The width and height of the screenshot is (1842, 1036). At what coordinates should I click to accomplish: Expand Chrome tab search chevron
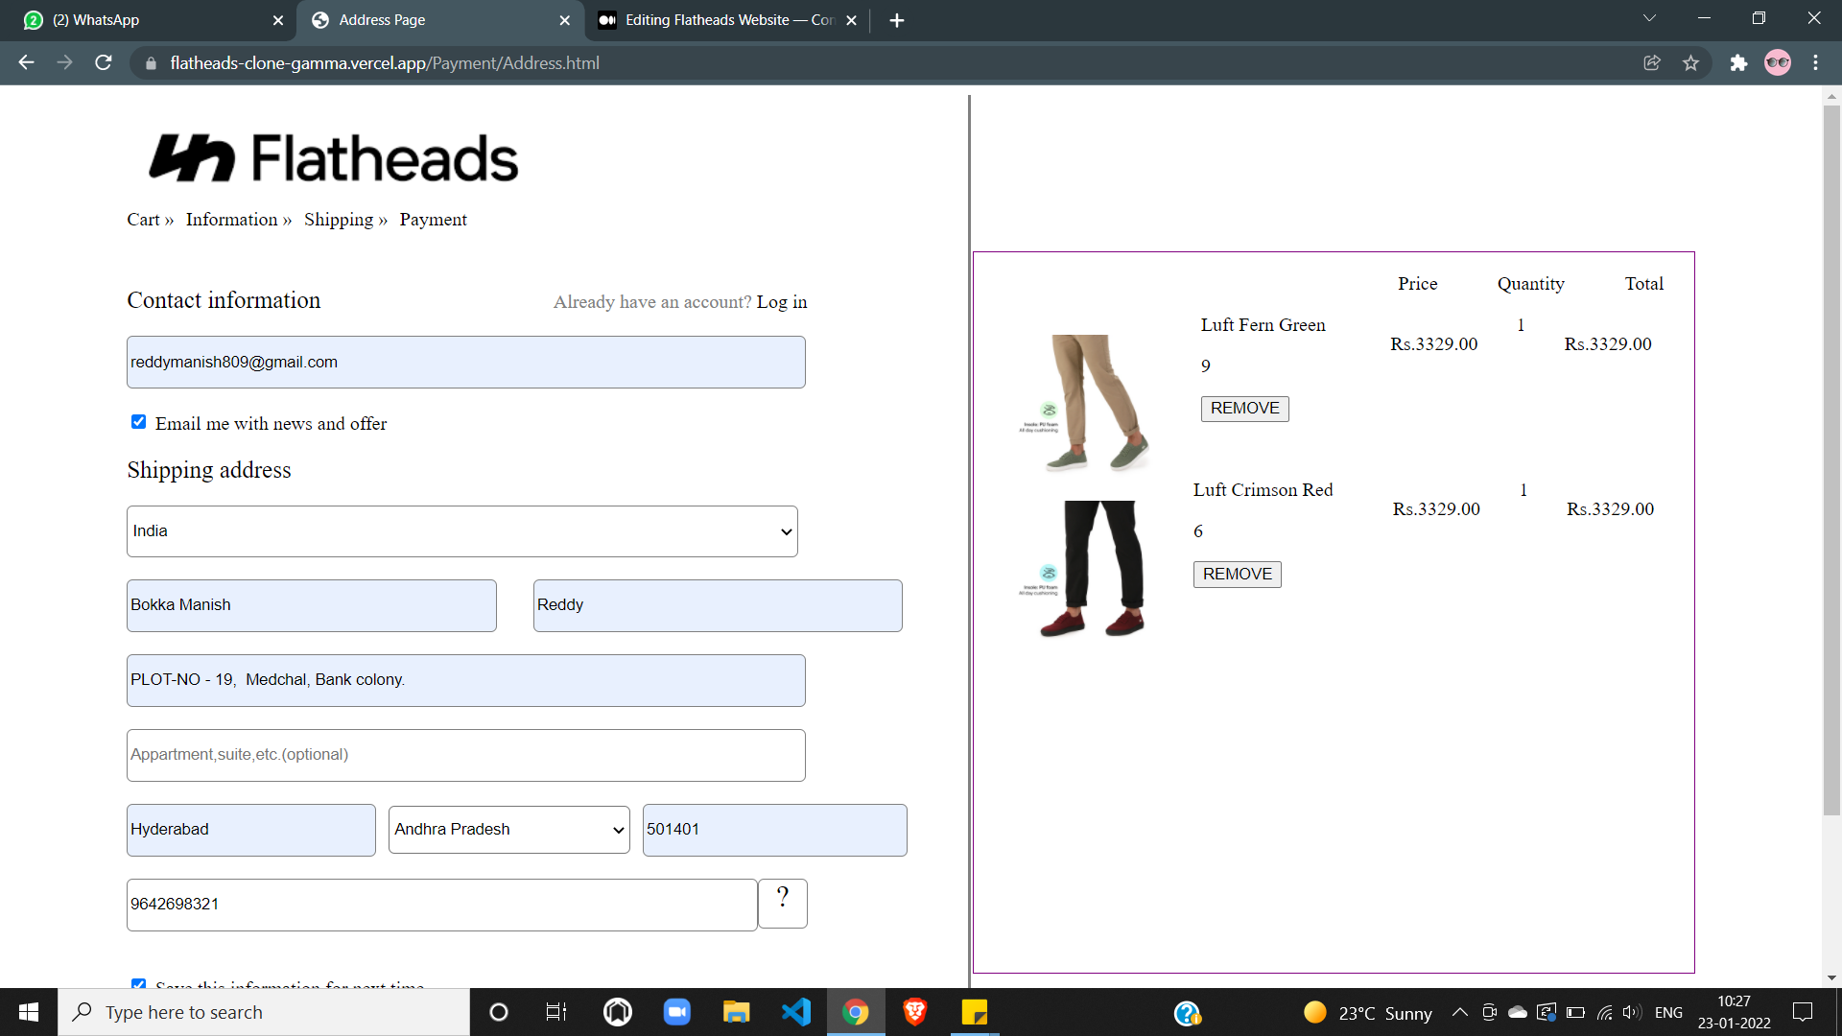1649,19
